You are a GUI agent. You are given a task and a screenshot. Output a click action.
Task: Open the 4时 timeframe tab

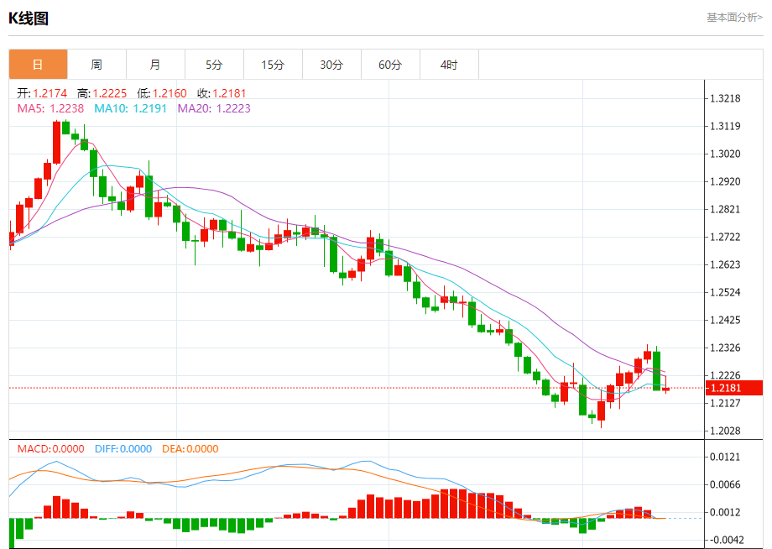pos(449,65)
